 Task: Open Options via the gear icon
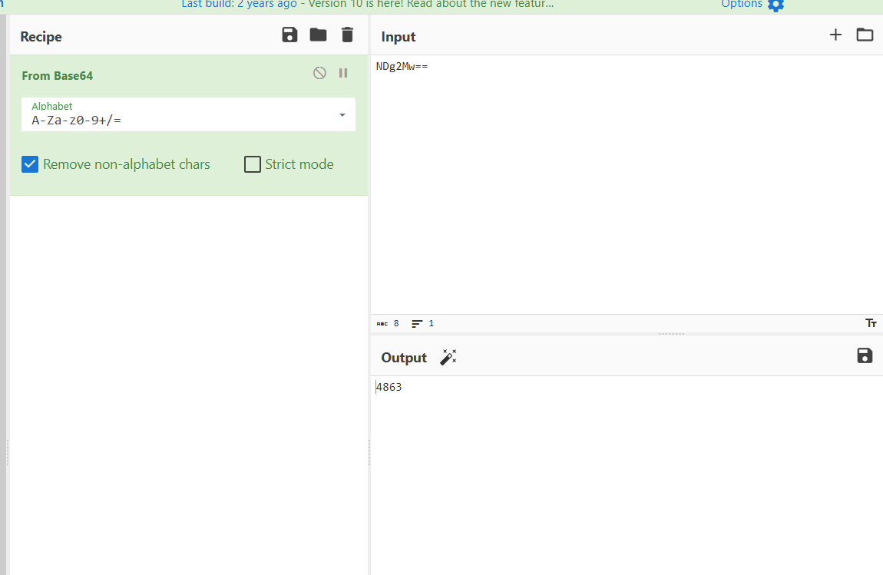coord(776,5)
